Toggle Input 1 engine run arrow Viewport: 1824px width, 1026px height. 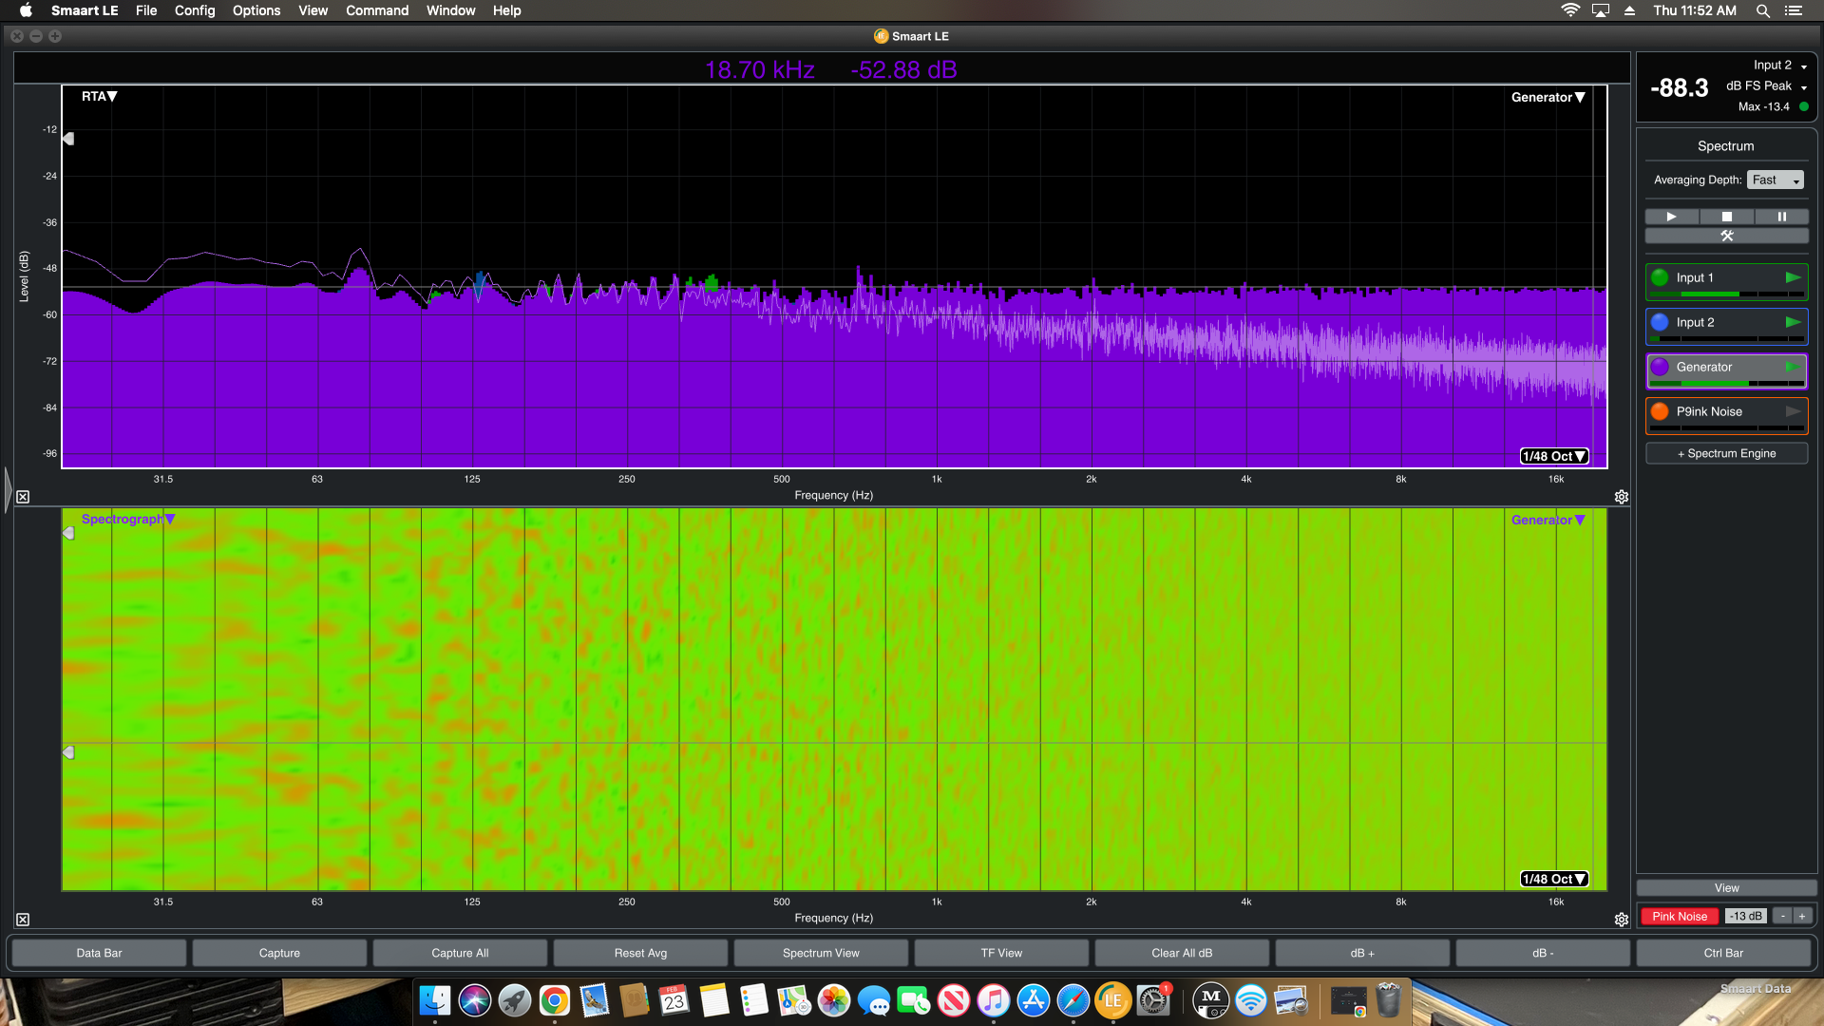pyautogui.click(x=1793, y=277)
